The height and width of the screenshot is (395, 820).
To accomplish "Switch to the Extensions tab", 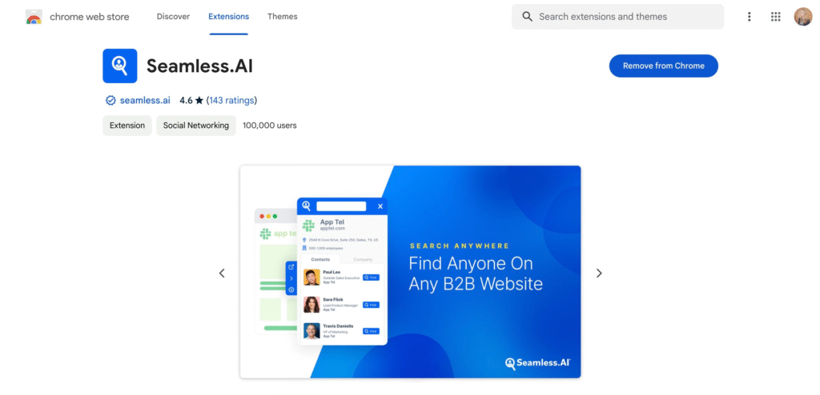I will click(228, 17).
